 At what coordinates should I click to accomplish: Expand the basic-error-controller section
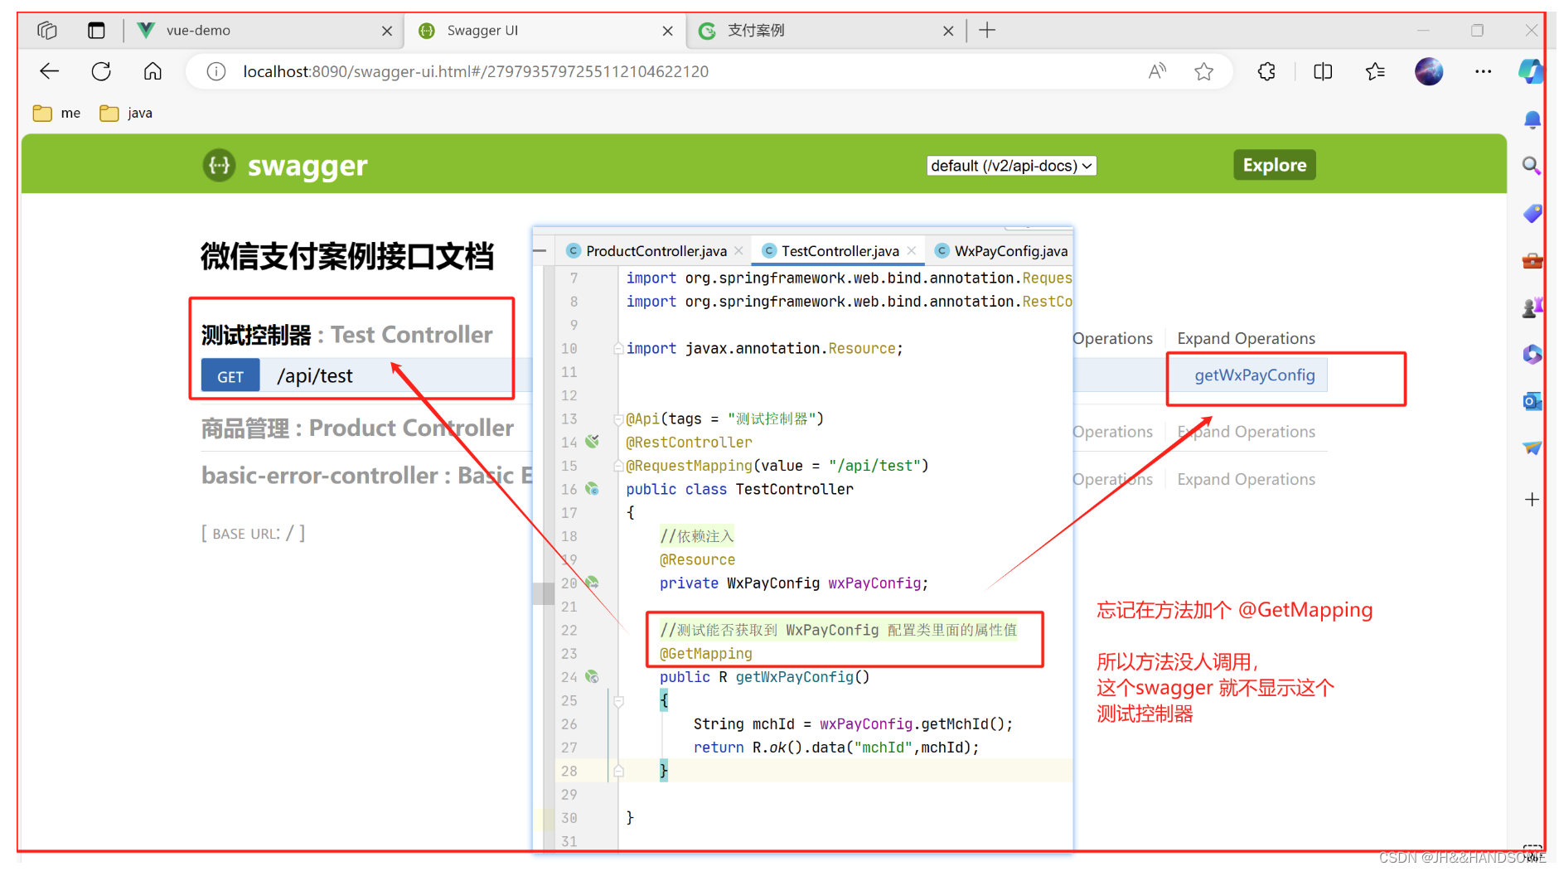tap(366, 476)
